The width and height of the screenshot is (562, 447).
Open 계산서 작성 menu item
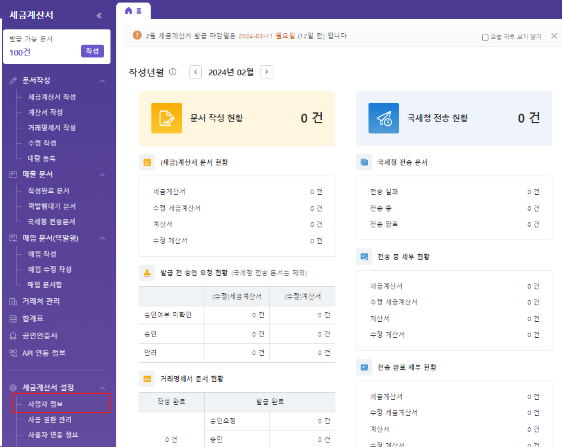[45, 112]
